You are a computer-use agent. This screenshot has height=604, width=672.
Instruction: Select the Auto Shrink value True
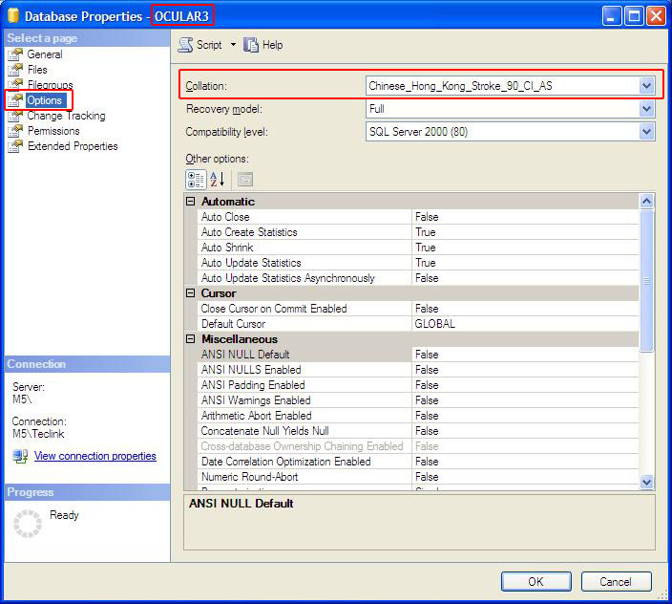pos(425,248)
